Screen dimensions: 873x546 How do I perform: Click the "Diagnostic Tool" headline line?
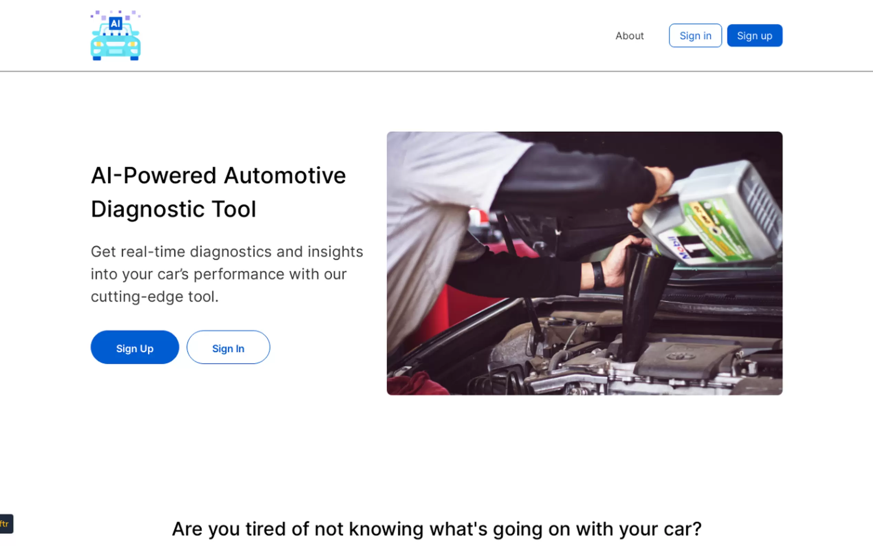click(x=173, y=209)
